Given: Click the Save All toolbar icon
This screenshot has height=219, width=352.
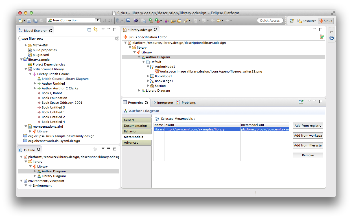Looking at the screenshot, I should click(x=35, y=21).
